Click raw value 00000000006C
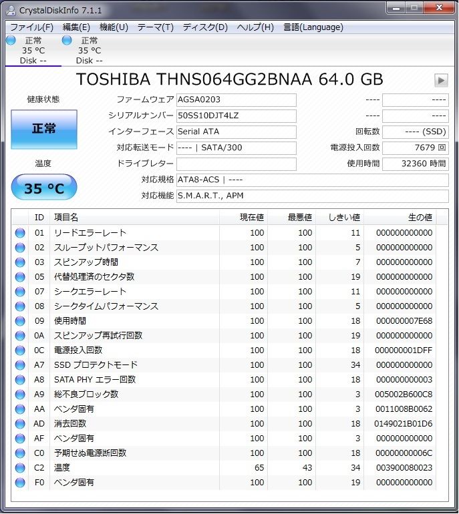The width and height of the screenshot is (459, 514). (x=404, y=453)
